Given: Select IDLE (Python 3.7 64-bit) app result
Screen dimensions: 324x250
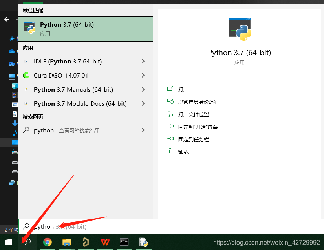Looking at the screenshot, I should [x=86, y=61].
